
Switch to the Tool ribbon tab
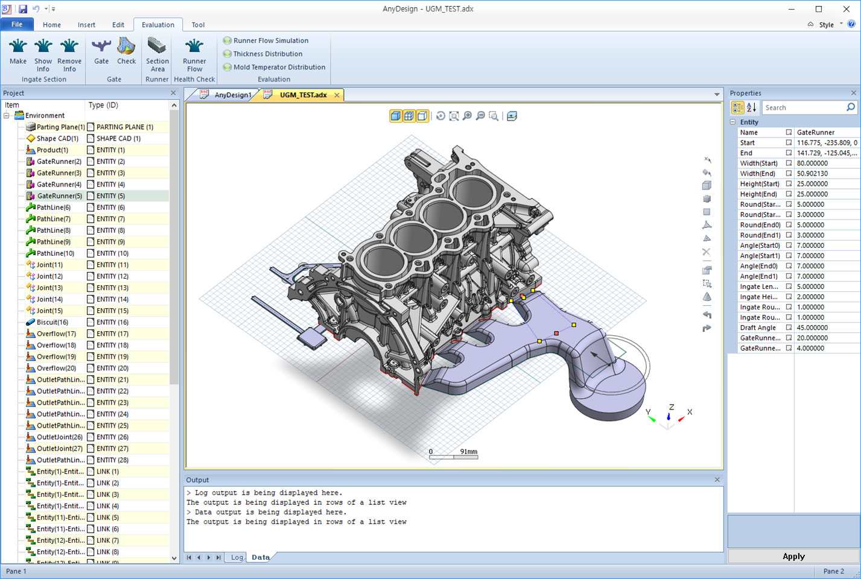click(x=198, y=25)
